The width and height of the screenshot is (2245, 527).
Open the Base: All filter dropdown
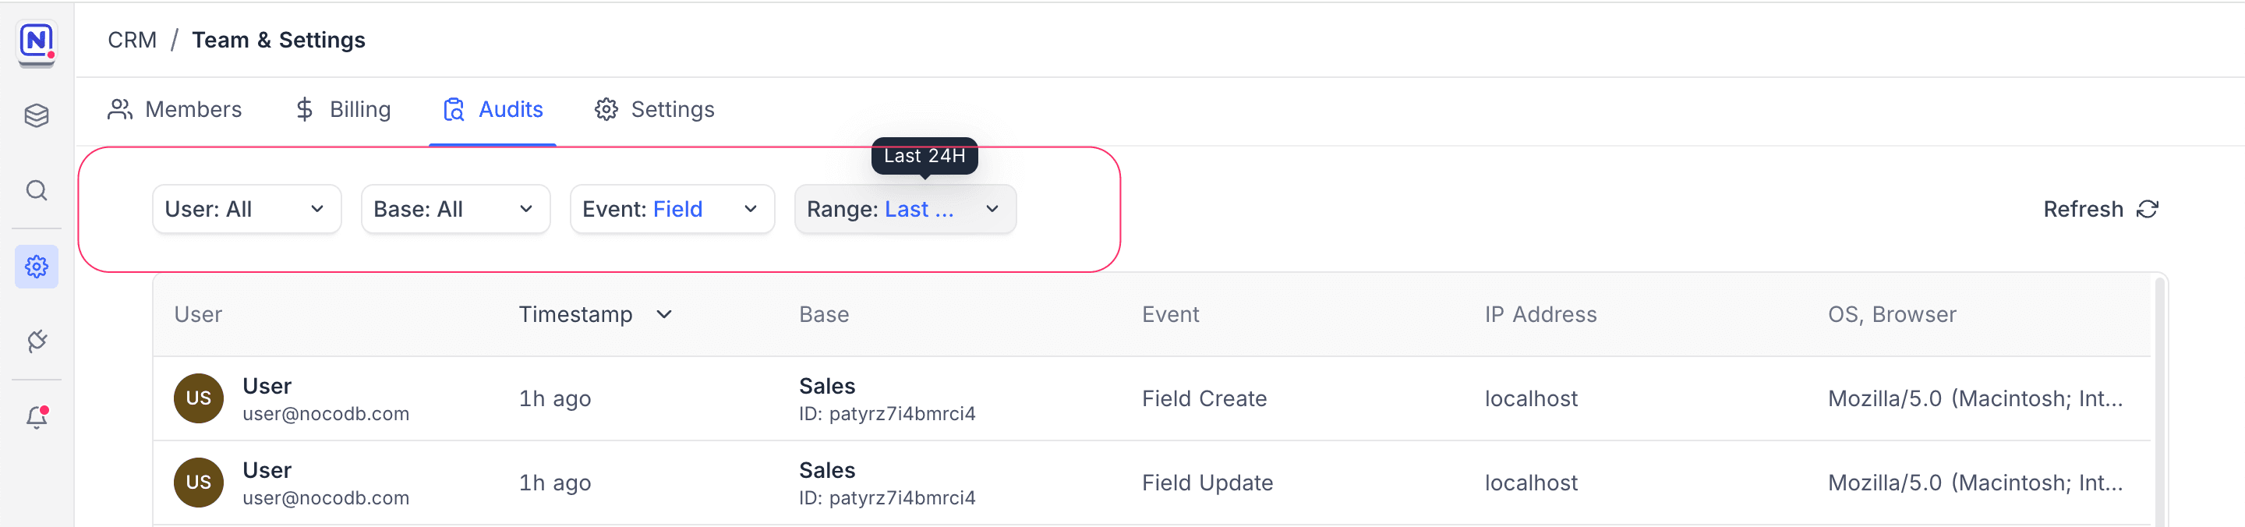(x=455, y=209)
